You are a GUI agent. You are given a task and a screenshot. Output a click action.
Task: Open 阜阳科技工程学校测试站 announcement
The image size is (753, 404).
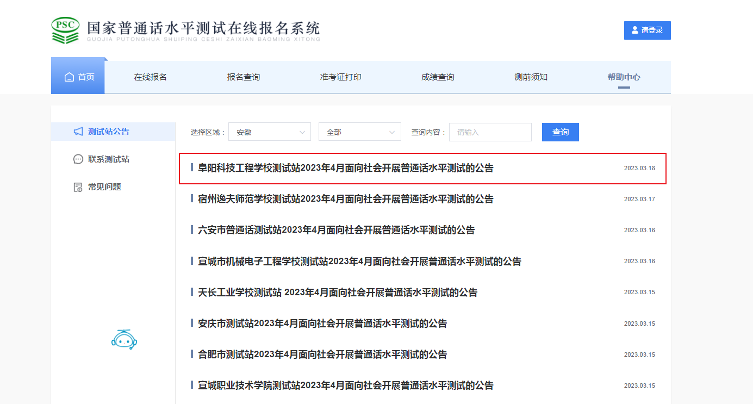(345, 169)
